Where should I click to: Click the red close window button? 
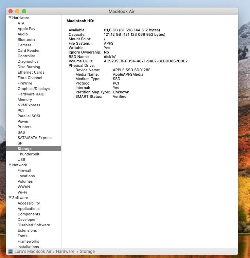pos(11,11)
